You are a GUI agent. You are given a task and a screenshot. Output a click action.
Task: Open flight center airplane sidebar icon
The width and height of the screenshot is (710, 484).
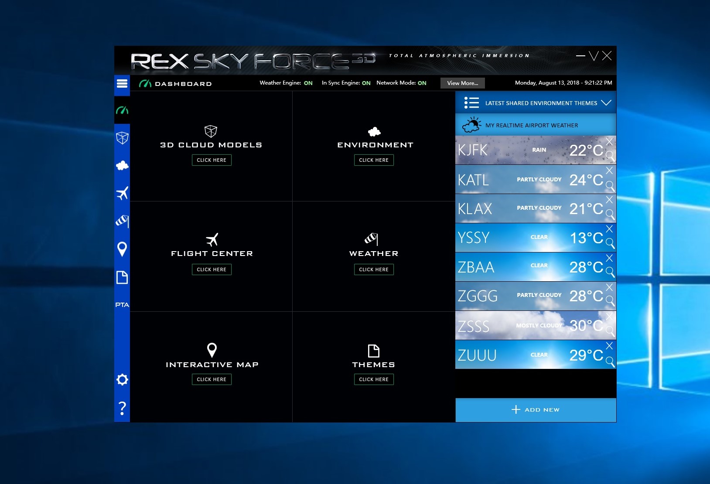[122, 193]
